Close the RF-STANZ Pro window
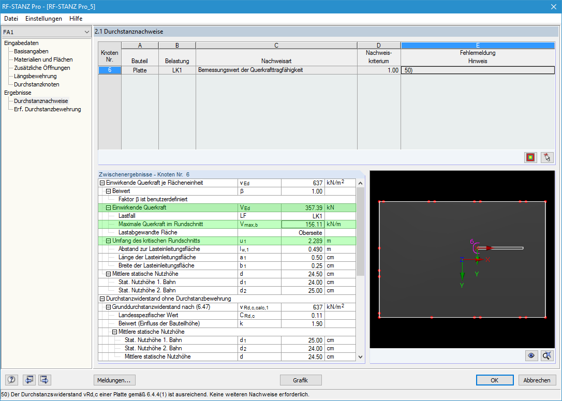The image size is (562, 401). point(553,6)
